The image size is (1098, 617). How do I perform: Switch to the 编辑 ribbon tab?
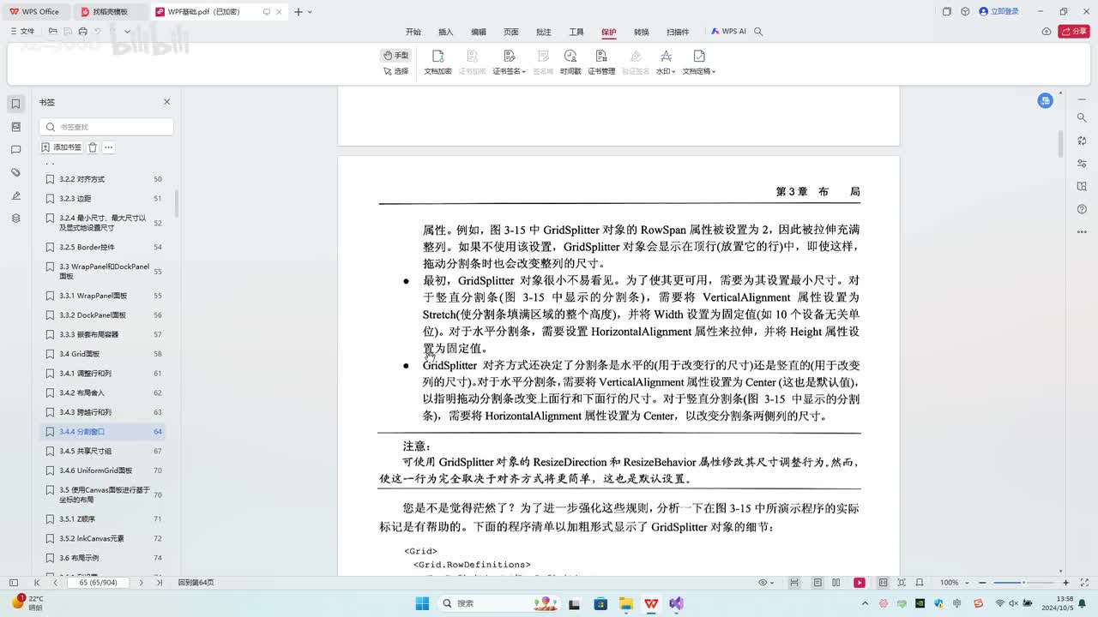[479, 32]
